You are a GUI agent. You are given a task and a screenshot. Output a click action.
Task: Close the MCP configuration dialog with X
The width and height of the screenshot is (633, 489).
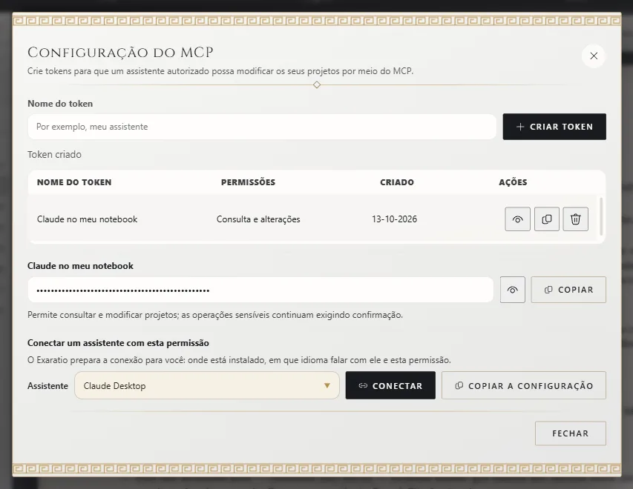click(594, 56)
